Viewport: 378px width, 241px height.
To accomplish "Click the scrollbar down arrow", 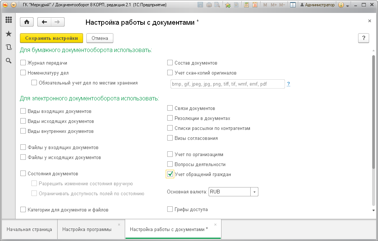I will [x=374, y=210].
